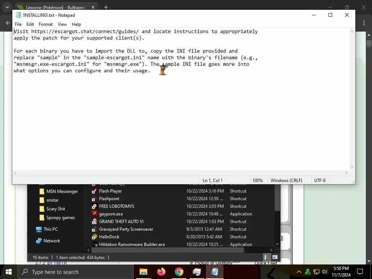
Task: Open the Notepad taskbar icon
Action: click(x=214, y=272)
